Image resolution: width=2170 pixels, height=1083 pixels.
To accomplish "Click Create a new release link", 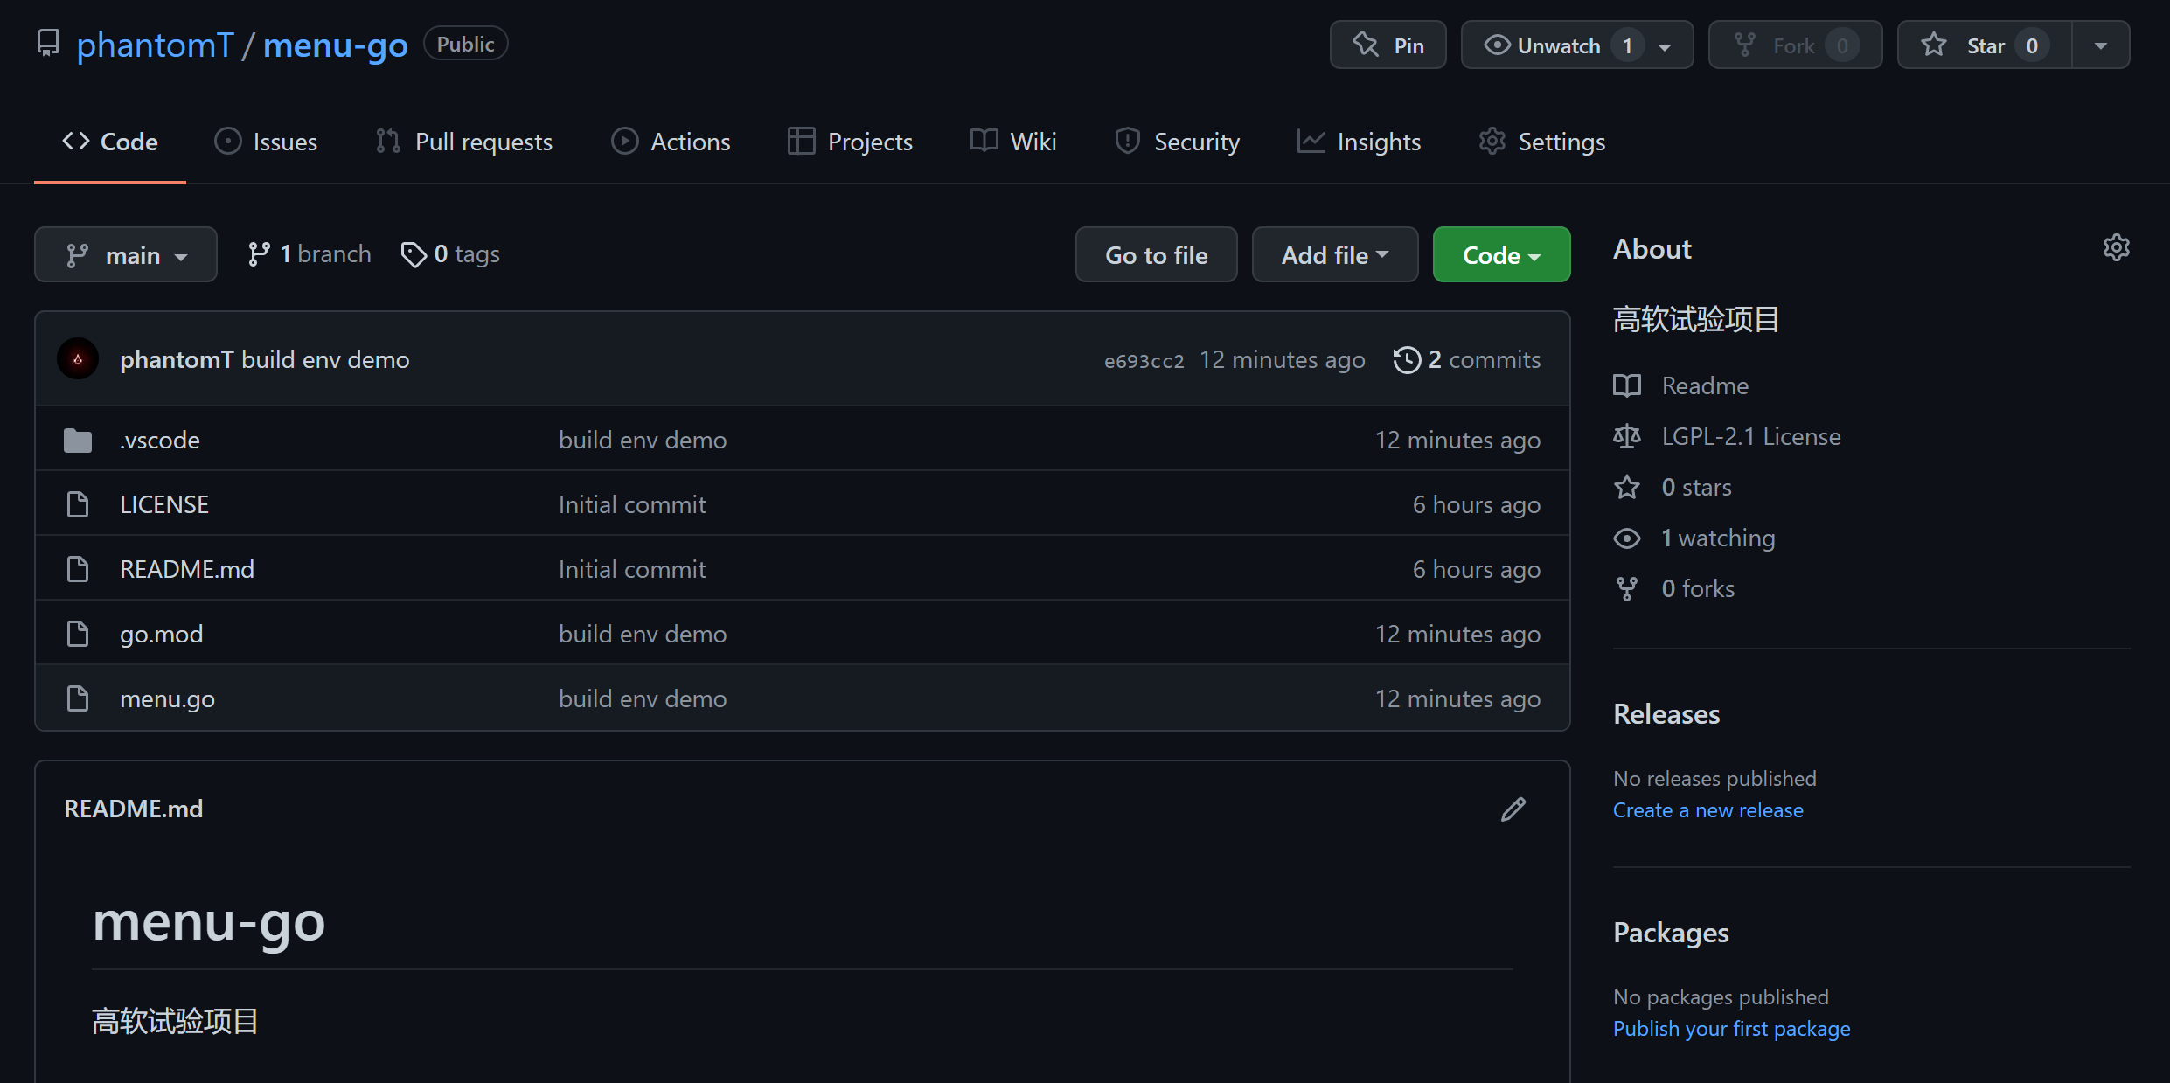I will coord(1707,810).
